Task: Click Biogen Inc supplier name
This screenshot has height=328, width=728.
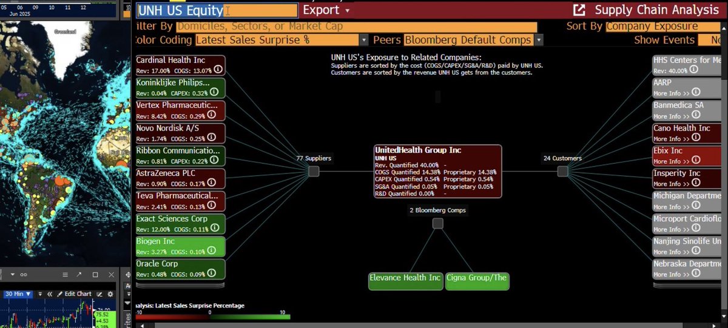Action: tap(157, 241)
